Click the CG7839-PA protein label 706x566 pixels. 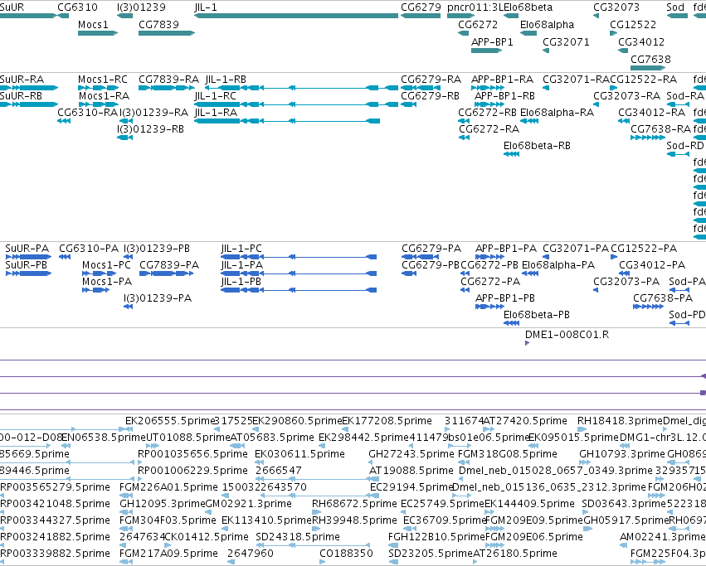pos(169,265)
